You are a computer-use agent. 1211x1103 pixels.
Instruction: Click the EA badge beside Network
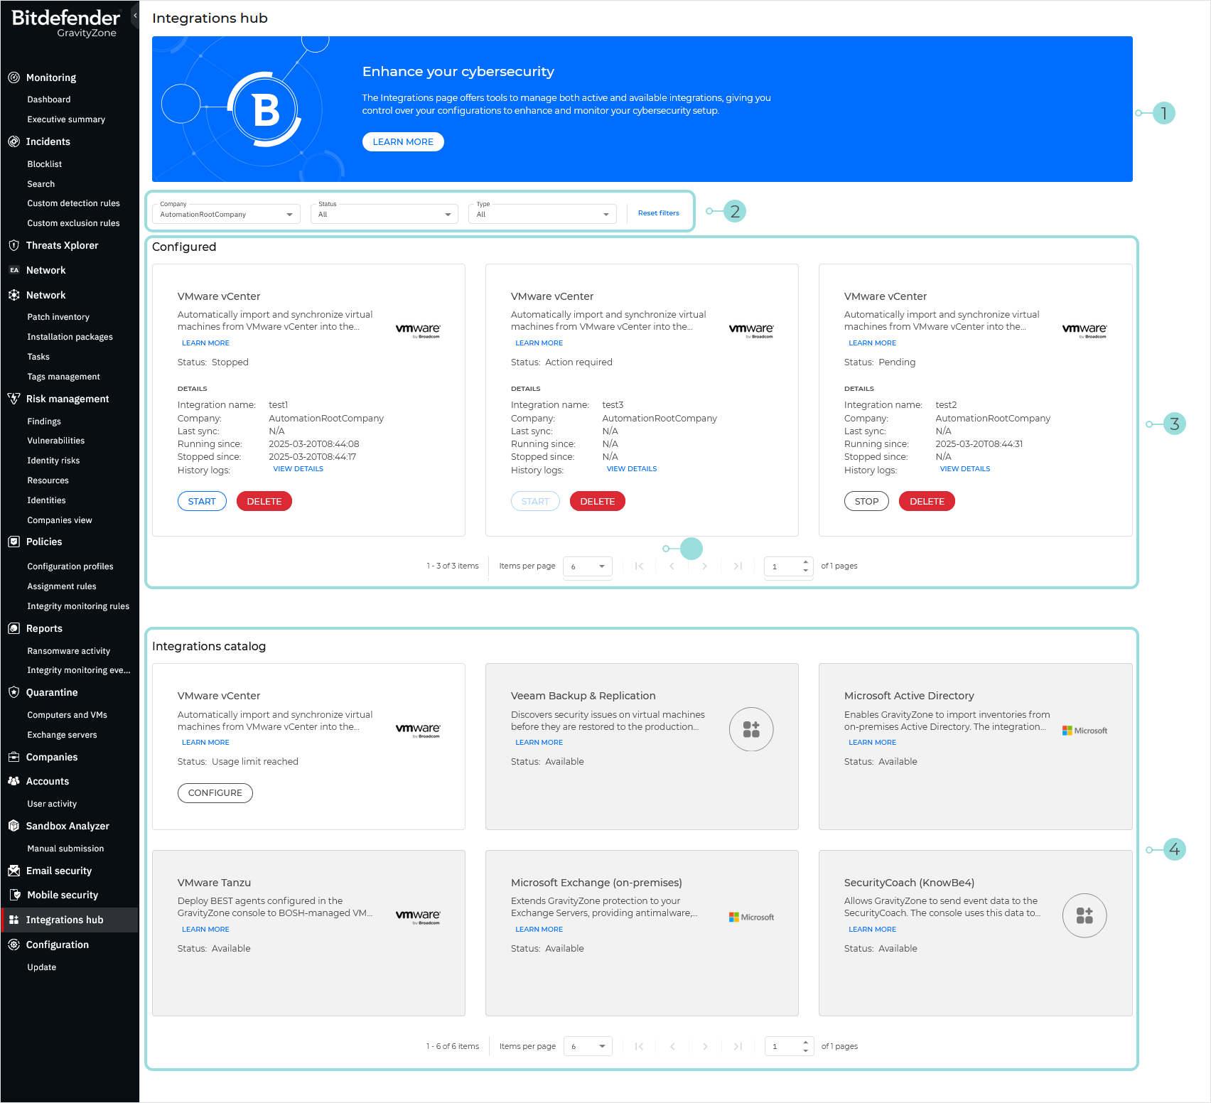pyautogui.click(x=14, y=270)
